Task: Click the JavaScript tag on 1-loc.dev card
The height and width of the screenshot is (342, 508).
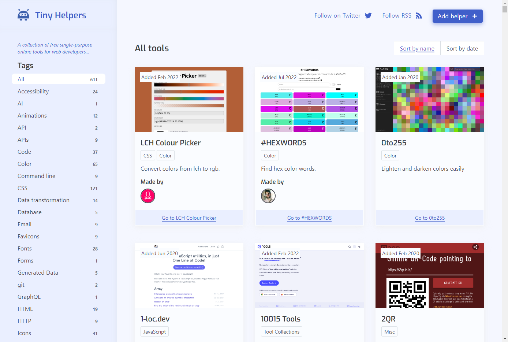Action: coord(154,332)
